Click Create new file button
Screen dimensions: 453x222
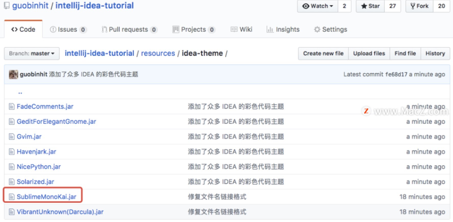coord(323,54)
